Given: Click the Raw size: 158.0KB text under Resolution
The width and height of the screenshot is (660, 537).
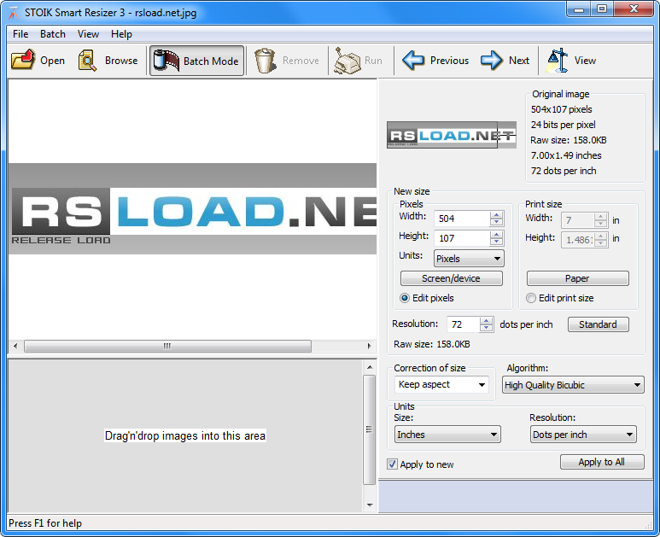Looking at the screenshot, I should click(432, 344).
